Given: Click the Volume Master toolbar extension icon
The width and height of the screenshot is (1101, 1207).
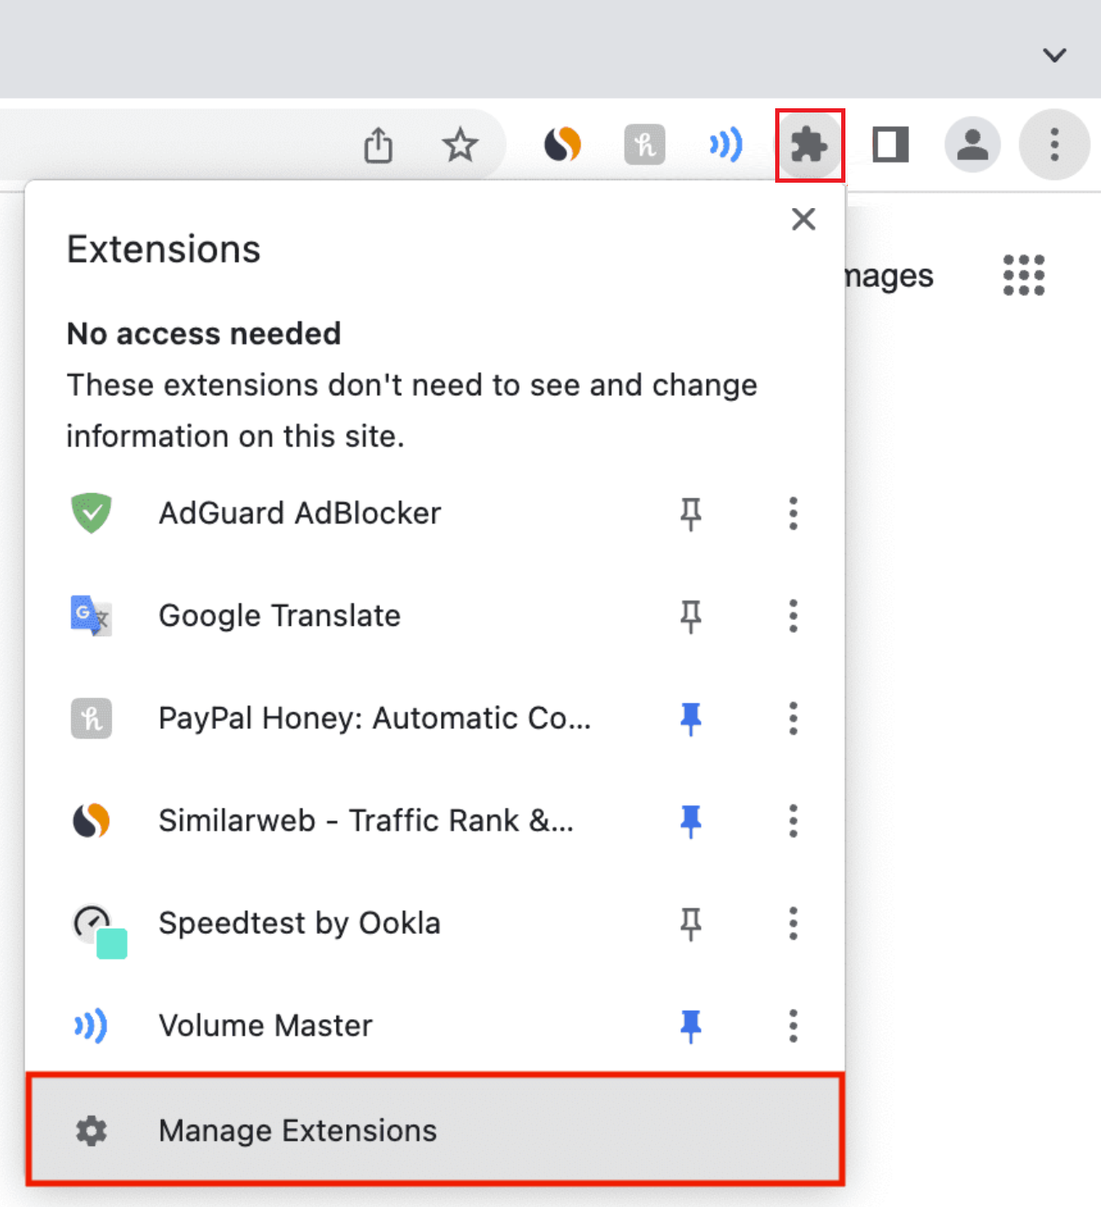Looking at the screenshot, I should tap(726, 145).
